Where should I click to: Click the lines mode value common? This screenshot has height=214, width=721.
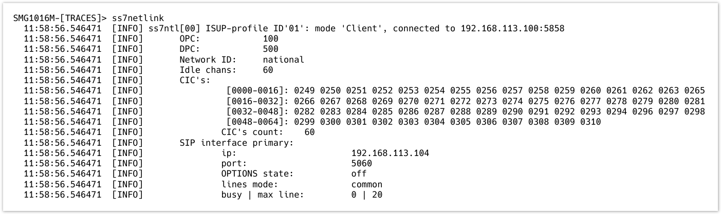pos(366,184)
